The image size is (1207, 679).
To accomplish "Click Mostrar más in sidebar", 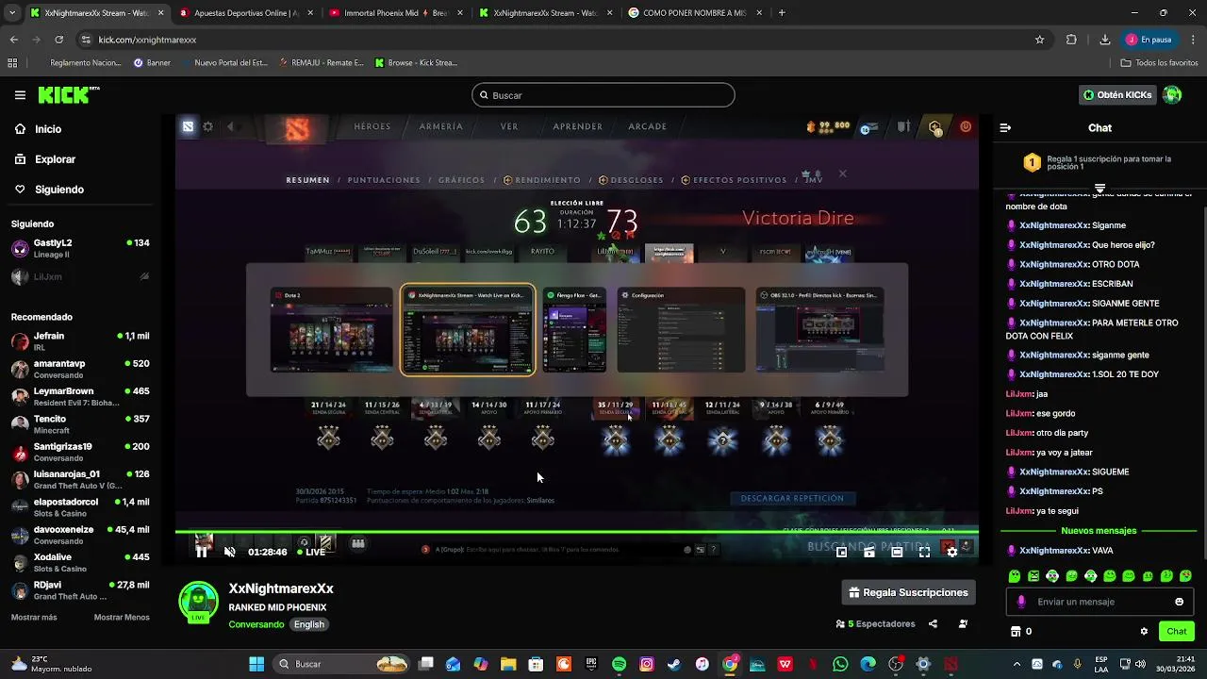I will tap(34, 617).
